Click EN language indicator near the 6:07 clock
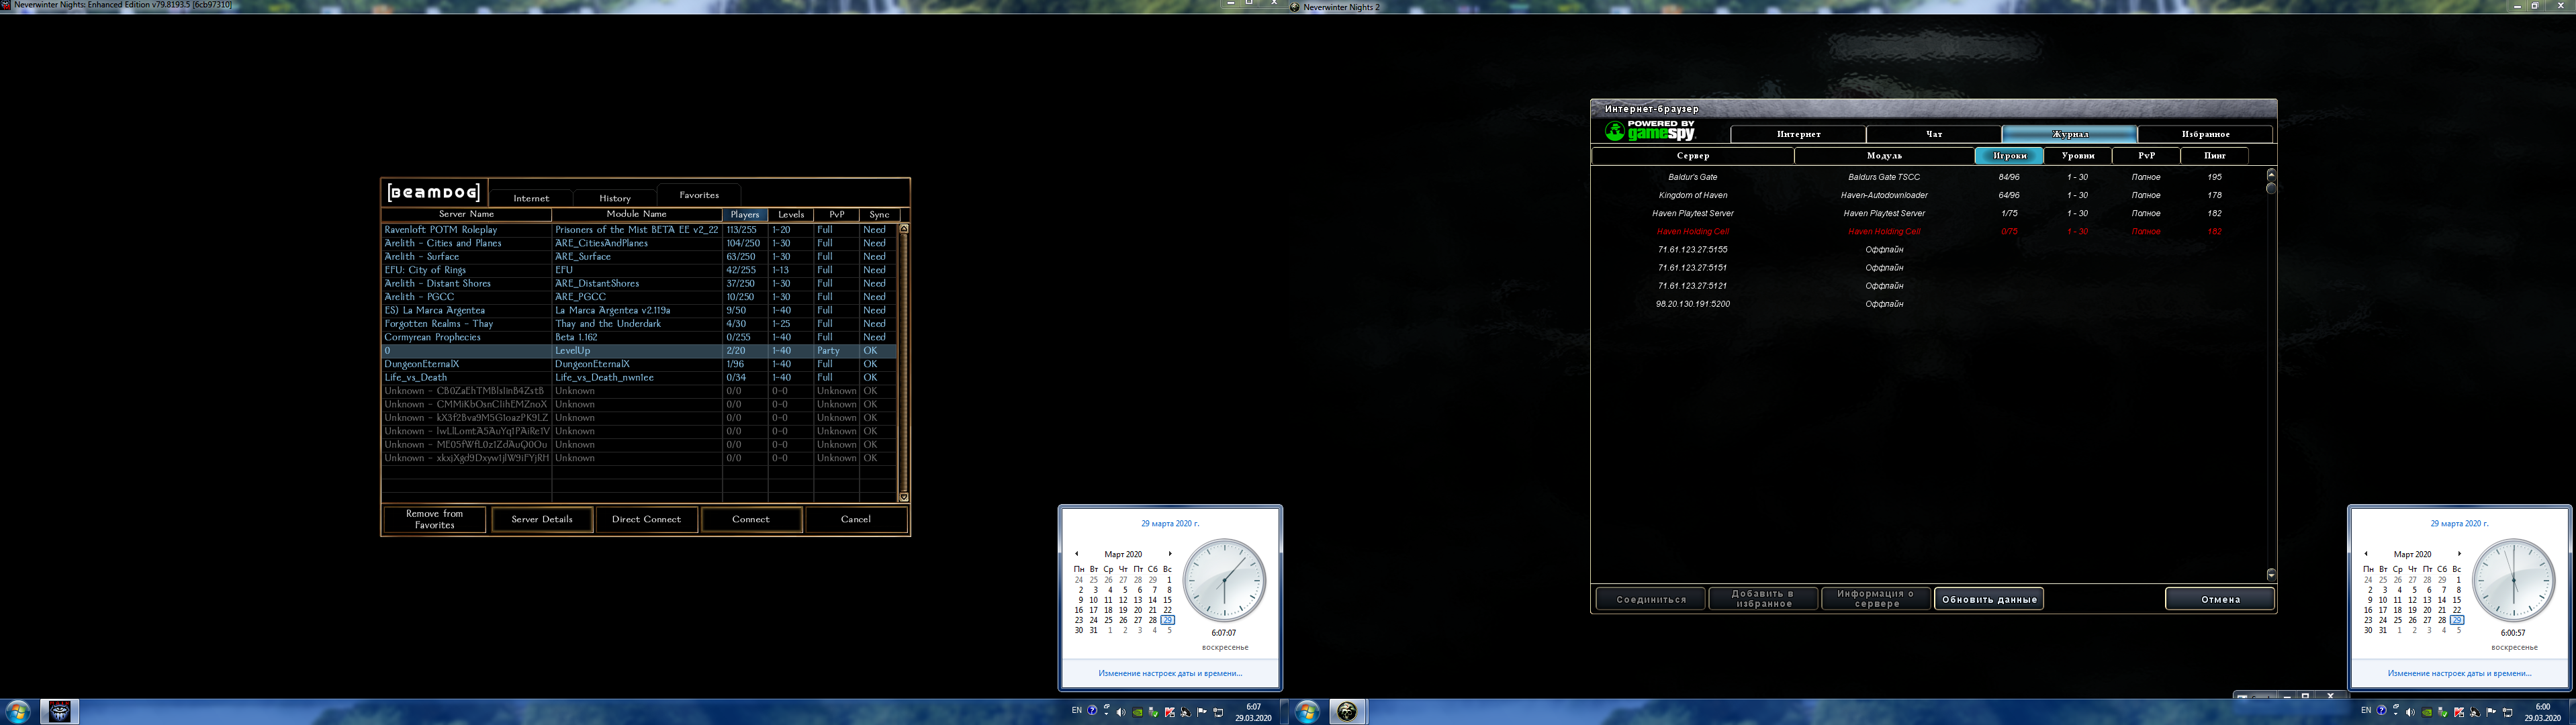 pos(1077,710)
